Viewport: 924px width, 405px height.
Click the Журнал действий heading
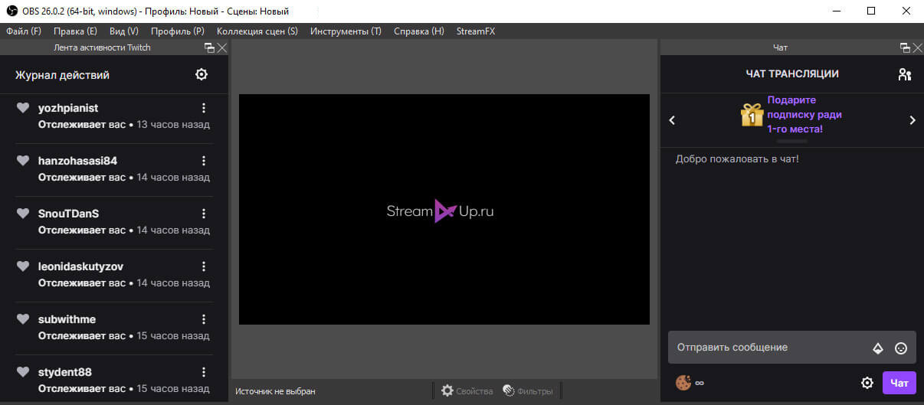pyautogui.click(x=62, y=75)
